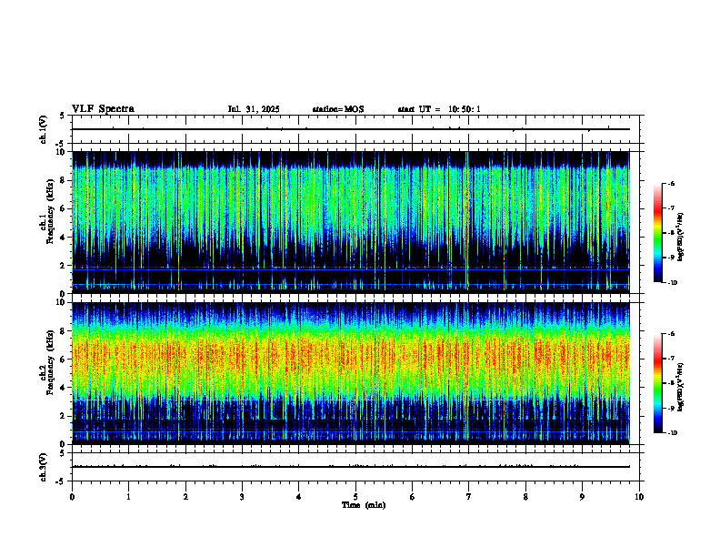Click time-axis tick label "9"
The width and height of the screenshot is (720, 557).
tap(582, 497)
